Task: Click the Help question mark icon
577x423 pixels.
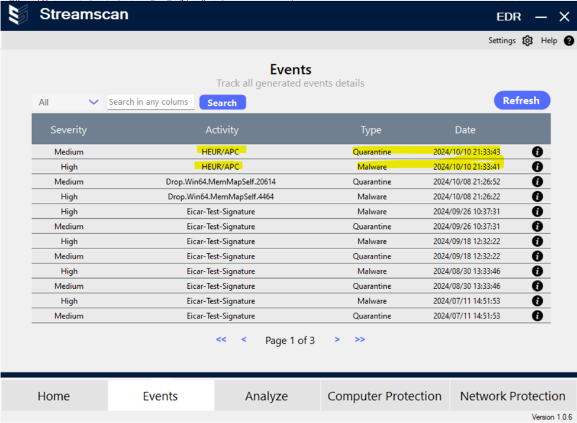Action: pyautogui.click(x=569, y=40)
